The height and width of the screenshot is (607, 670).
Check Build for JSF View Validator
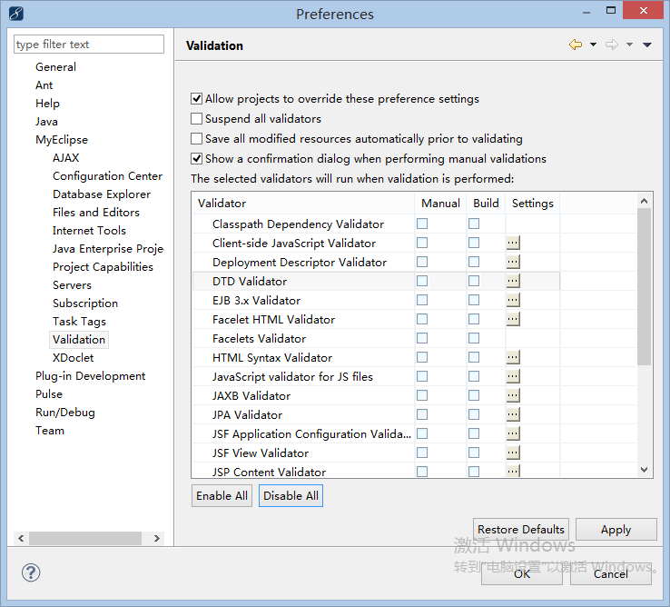[474, 453]
